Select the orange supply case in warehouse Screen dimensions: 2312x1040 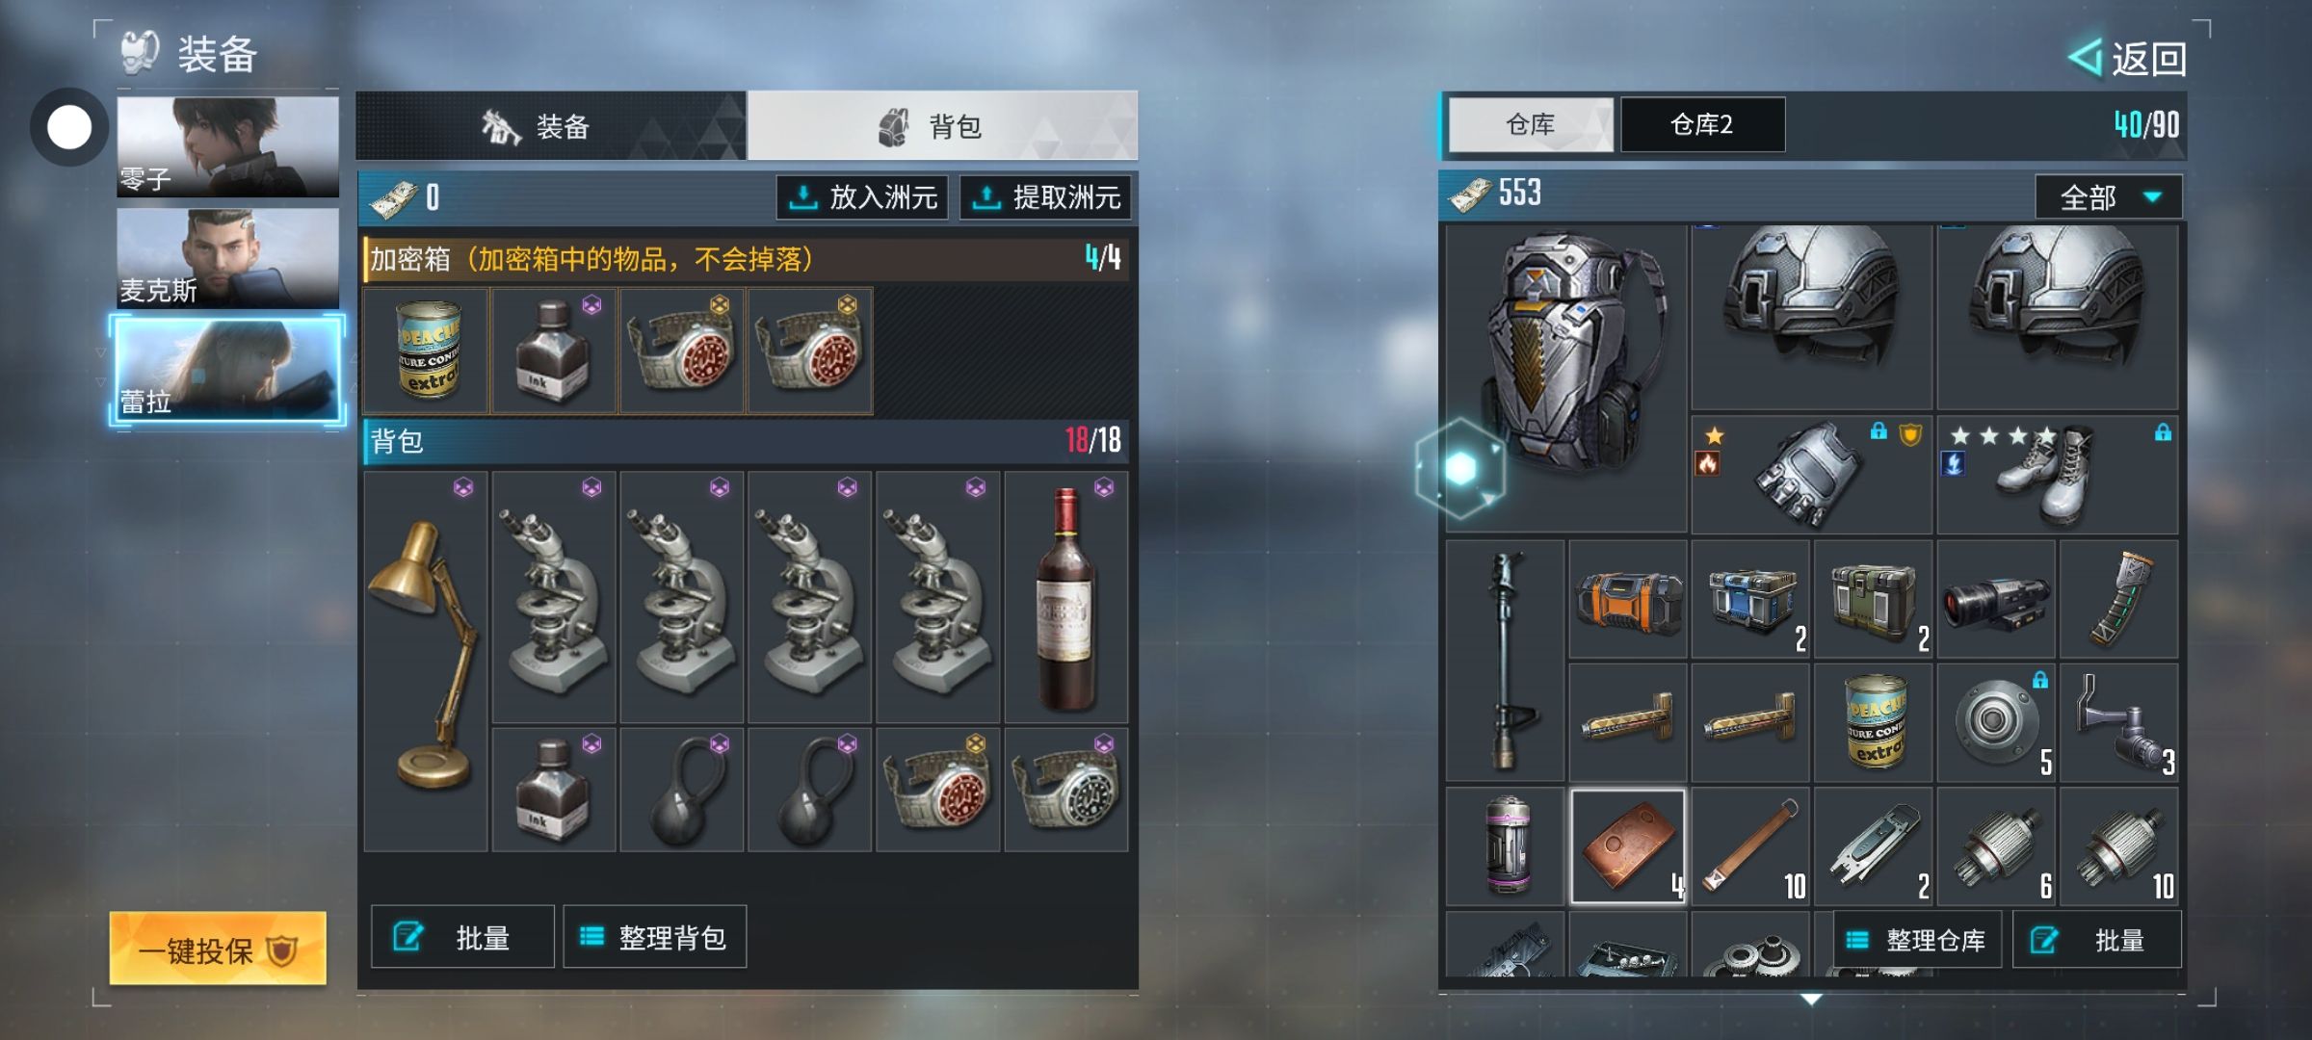coord(1628,599)
